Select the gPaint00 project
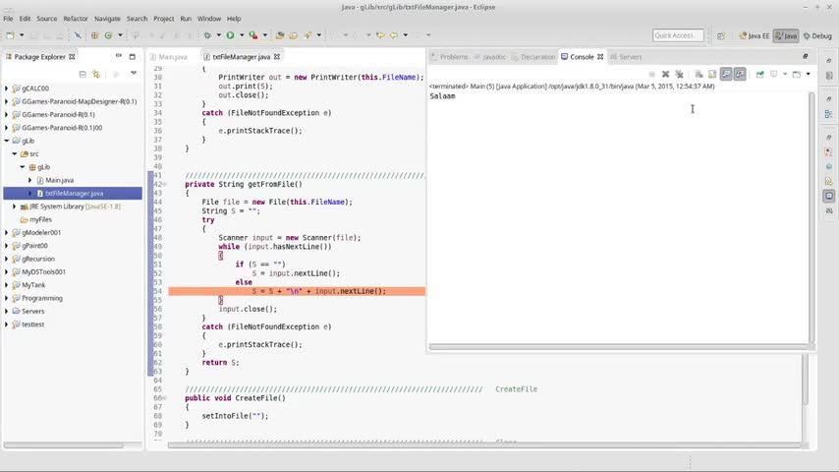Image resolution: width=839 pixels, height=472 pixels. point(34,246)
